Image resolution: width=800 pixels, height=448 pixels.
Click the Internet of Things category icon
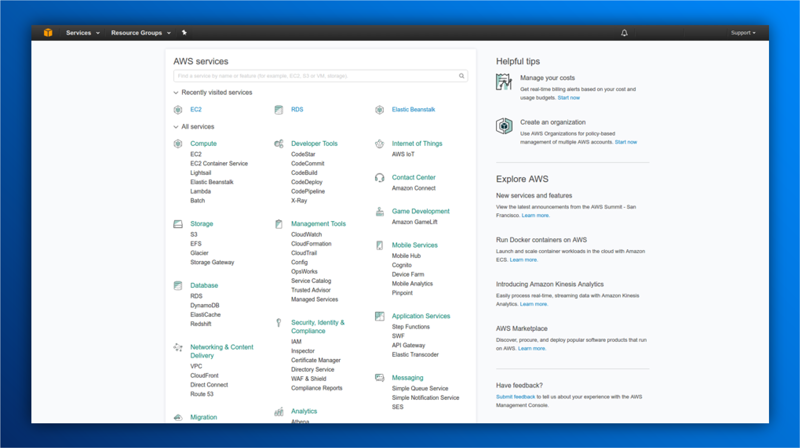click(x=379, y=144)
